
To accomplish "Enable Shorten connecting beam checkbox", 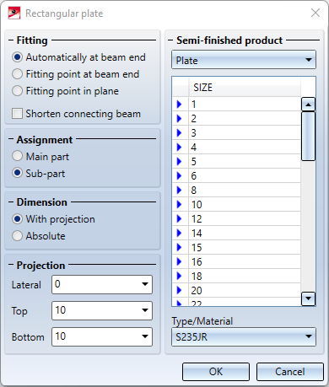I will pos(17,114).
